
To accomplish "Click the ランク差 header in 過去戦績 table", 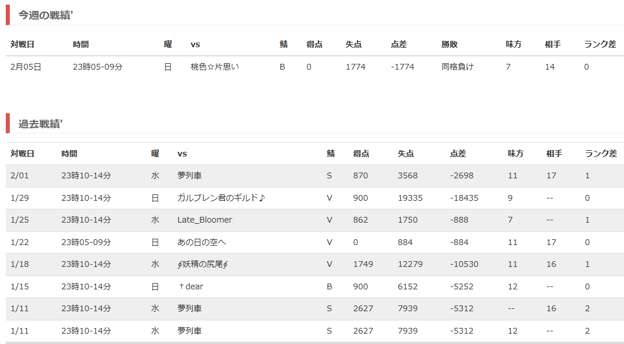I will [600, 154].
